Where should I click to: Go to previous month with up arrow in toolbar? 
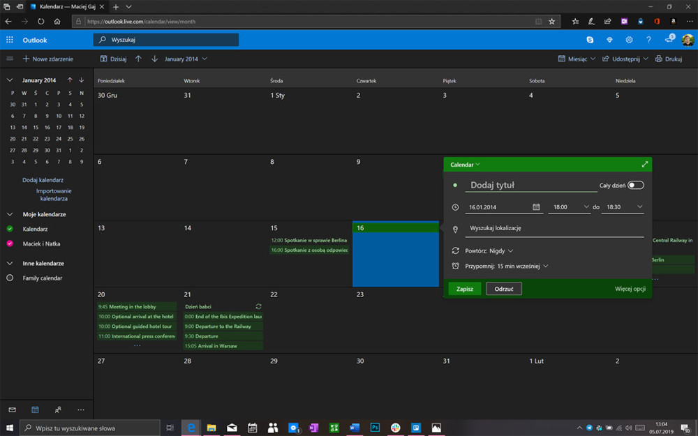(138, 59)
